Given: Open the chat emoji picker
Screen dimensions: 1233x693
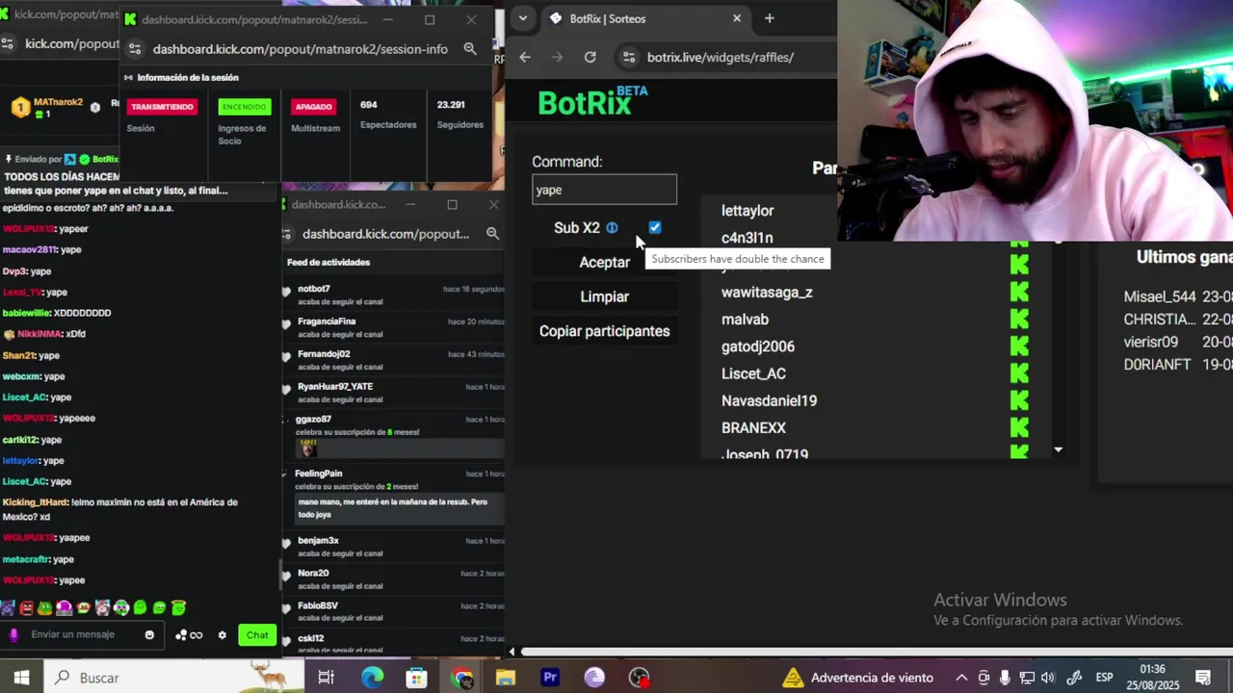Looking at the screenshot, I should 149,634.
